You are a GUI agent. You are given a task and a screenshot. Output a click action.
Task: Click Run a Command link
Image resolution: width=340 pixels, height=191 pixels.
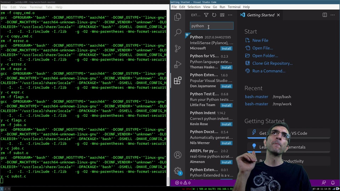point(269,71)
